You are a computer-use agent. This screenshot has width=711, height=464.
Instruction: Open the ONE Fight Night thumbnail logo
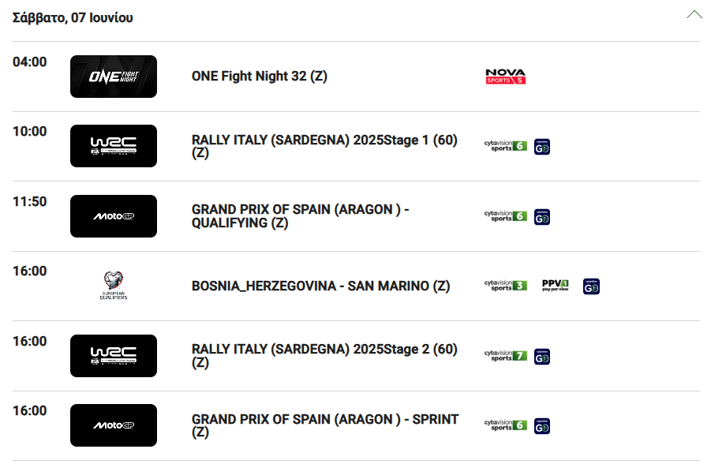coord(114,77)
